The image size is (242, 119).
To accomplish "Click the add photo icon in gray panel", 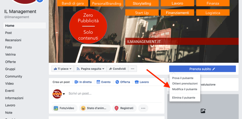I will click(203, 111).
